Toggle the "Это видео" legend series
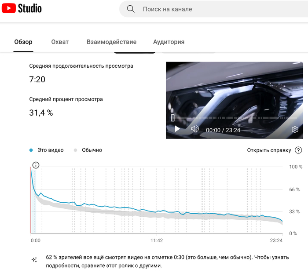Screen dimensions: 308x273 click(x=46, y=150)
